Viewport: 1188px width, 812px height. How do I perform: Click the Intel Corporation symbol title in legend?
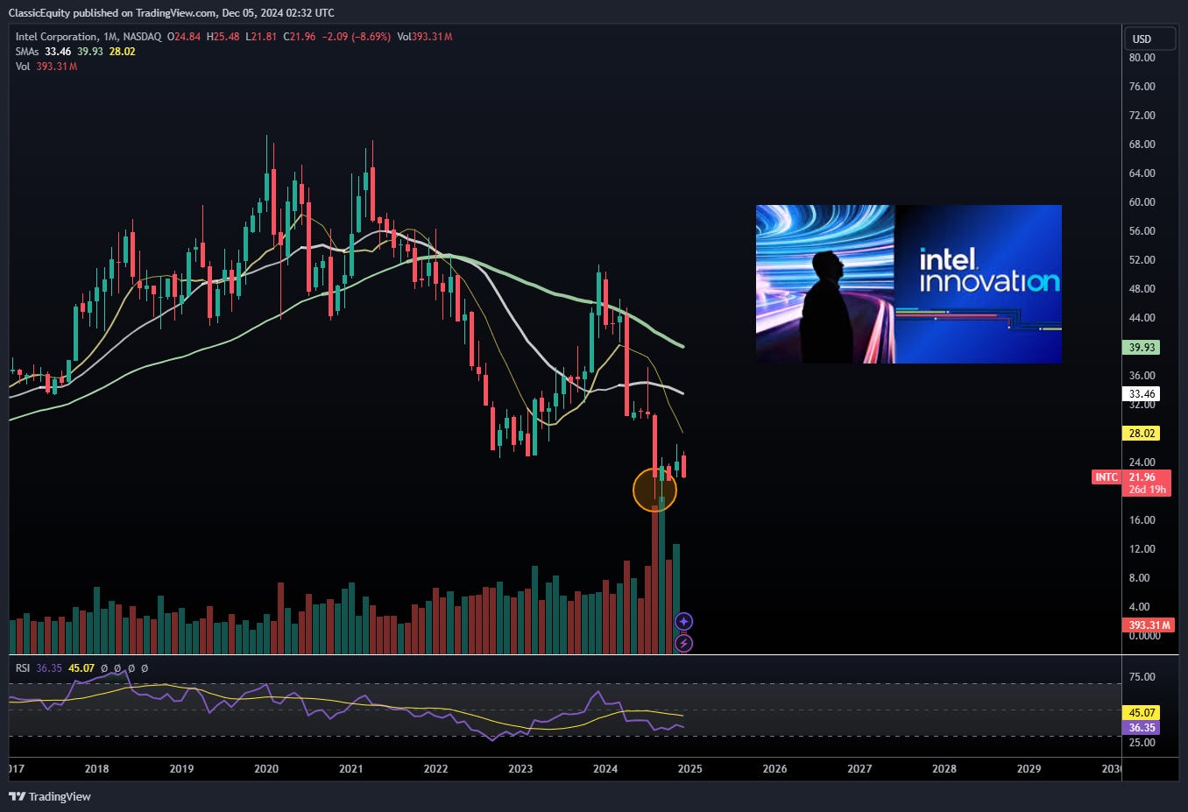[x=56, y=37]
